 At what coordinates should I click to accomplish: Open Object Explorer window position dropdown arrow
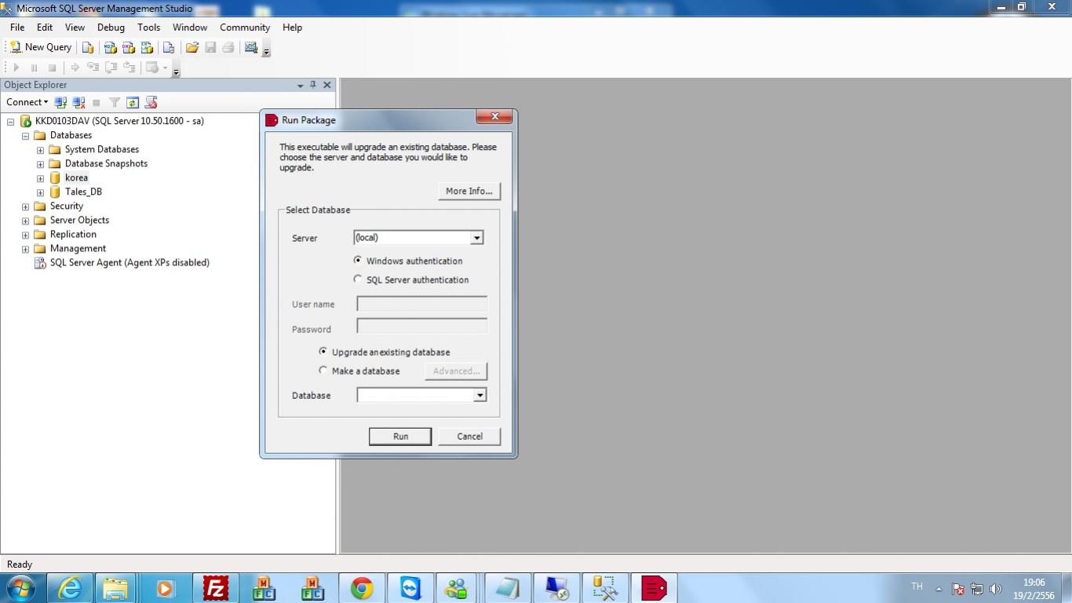(300, 85)
